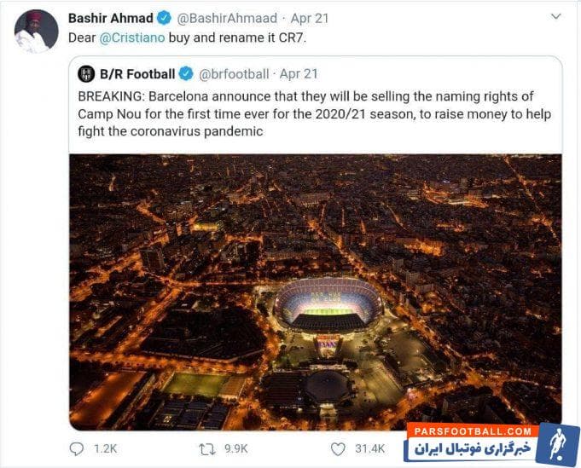The width and height of the screenshot is (581, 468).
Task: Click B/R Football's verified badge
Action: point(186,74)
